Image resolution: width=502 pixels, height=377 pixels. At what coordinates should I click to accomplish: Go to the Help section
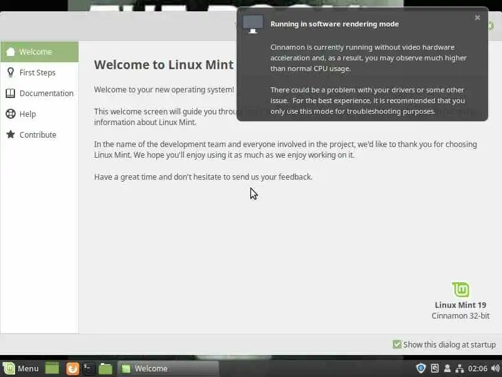pyautogui.click(x=40, y=114)
